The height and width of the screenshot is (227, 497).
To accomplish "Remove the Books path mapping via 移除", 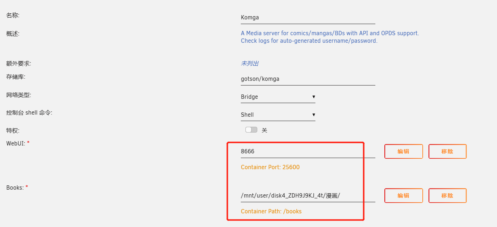I will point(447,196).
